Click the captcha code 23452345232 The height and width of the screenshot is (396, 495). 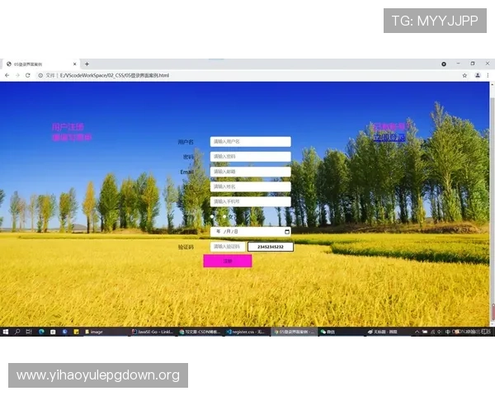[x=271, y=247]
